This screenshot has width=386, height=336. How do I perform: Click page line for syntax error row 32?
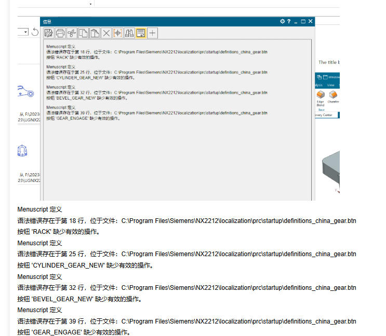pyautogui.click(x=187, y=288)
